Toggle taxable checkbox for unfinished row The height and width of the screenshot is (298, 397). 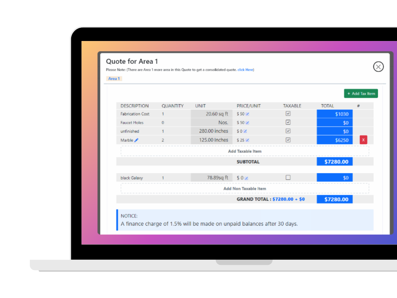click(288, 131)
